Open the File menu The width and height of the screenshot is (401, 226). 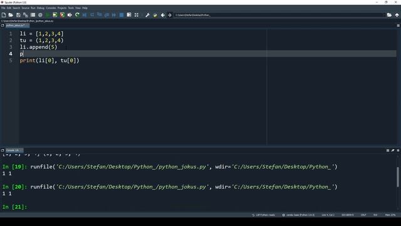3,8
